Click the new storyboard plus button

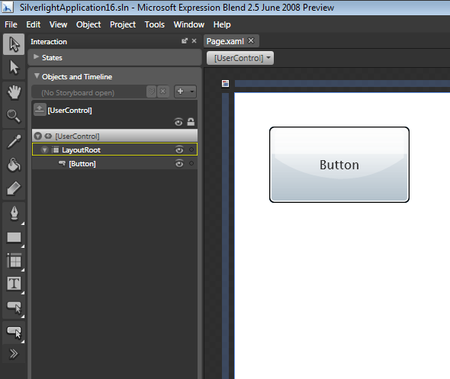[x=180, y=92]
